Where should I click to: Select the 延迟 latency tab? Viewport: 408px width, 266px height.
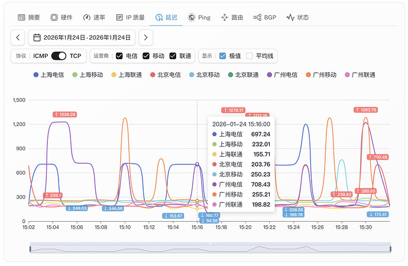pyautogui.click(x=166, y=17)
